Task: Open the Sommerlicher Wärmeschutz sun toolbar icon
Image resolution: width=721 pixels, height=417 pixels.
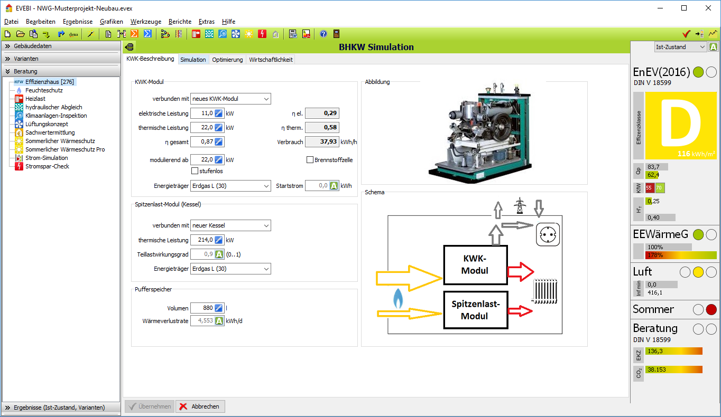Action: 248,34
